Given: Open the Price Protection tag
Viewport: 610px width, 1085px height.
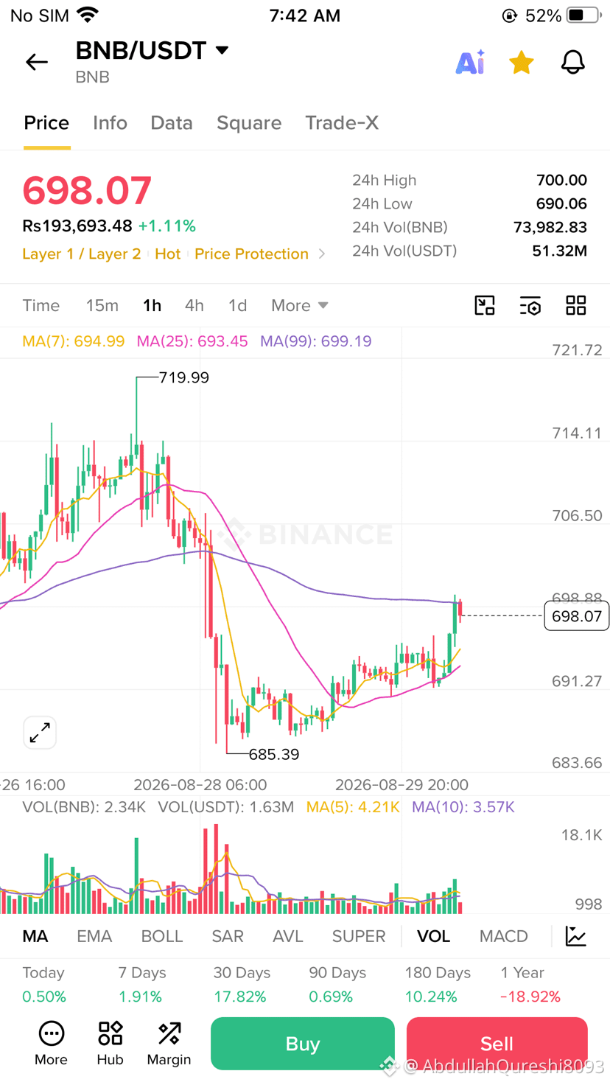Looking at the screenshot, I should [251, 254].
